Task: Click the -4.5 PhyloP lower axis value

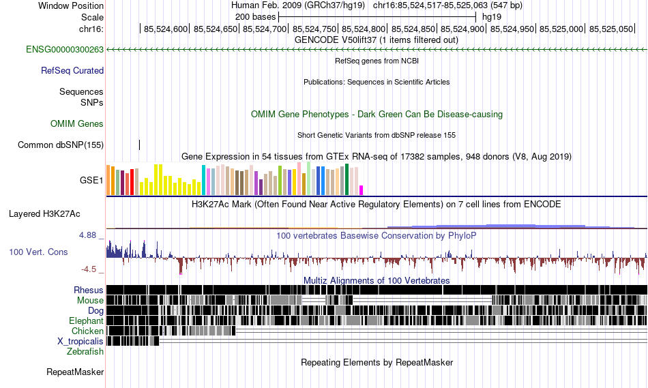Action: click(x=89, y=269)
